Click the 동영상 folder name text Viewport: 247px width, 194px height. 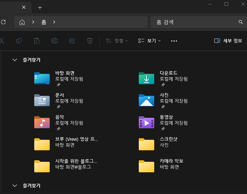click(166, 117)
